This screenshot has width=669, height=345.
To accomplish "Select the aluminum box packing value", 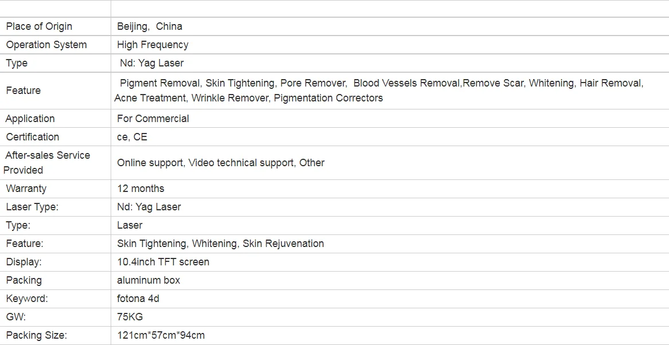I will (x=148, y=280).
